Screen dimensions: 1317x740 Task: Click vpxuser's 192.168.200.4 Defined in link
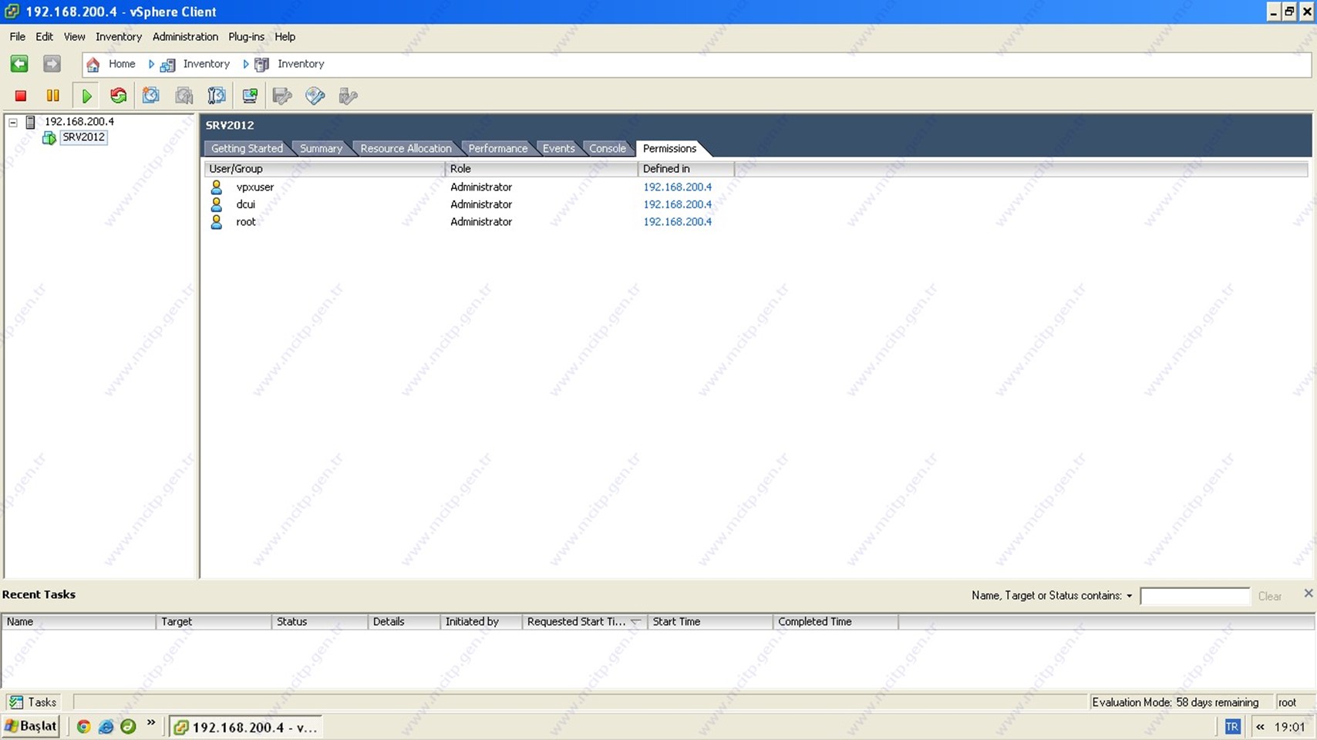coord(678,187)
